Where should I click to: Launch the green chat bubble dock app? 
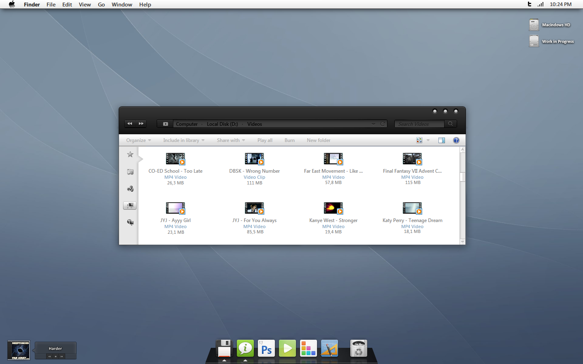245,348
